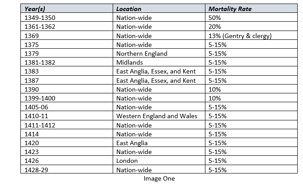Select the "London" location cell
The width and height of the screenshot is (303, 185).
click(x=127, y=161)
